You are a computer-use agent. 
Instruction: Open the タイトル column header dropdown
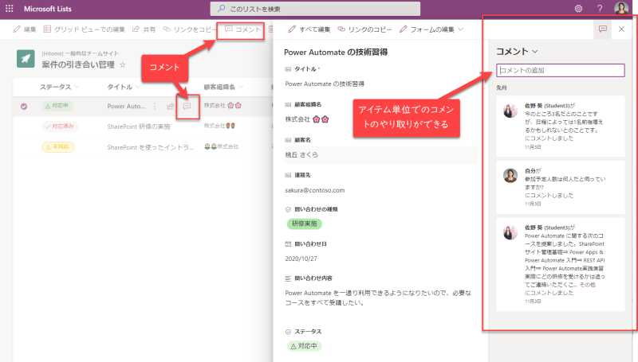click(x=124, y=87)
